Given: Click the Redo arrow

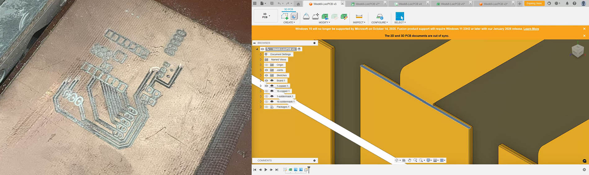Looking at the screenshot, I should click(288, 3).
